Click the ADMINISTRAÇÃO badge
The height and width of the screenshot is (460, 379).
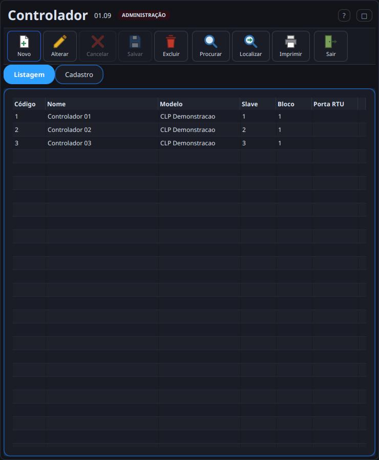point(144,15)
